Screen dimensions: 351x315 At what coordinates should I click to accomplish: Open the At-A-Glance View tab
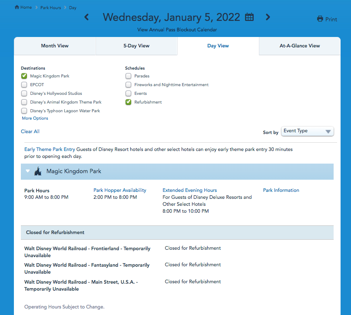tap(300, 46)
